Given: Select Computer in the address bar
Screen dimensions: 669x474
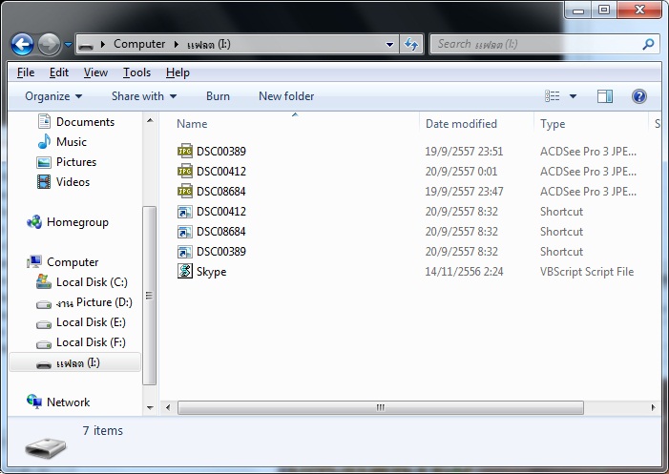Looking at the screenshot, I should (139, 44).
